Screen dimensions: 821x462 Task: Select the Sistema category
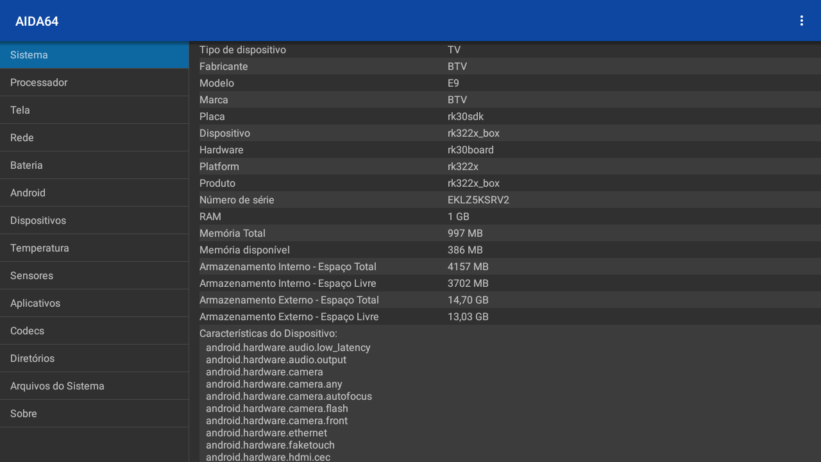(x=94, y=55)
